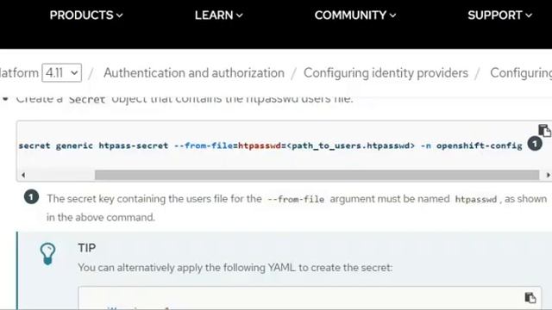The width and height of the screenshot is (552, 310).
Task: Click the code block horizontal scrollbar thumb
Action: click(x=317, y=175)
